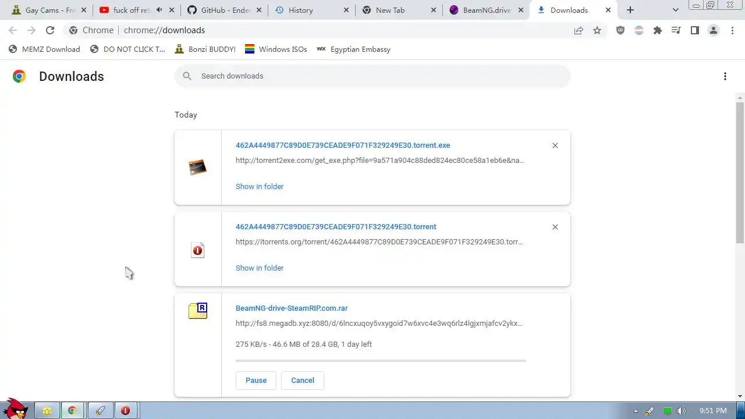Image resolution: width=745 pixels, height=419 pixels.
Task: Click the page vertical scrollbar
Action: 740,173
